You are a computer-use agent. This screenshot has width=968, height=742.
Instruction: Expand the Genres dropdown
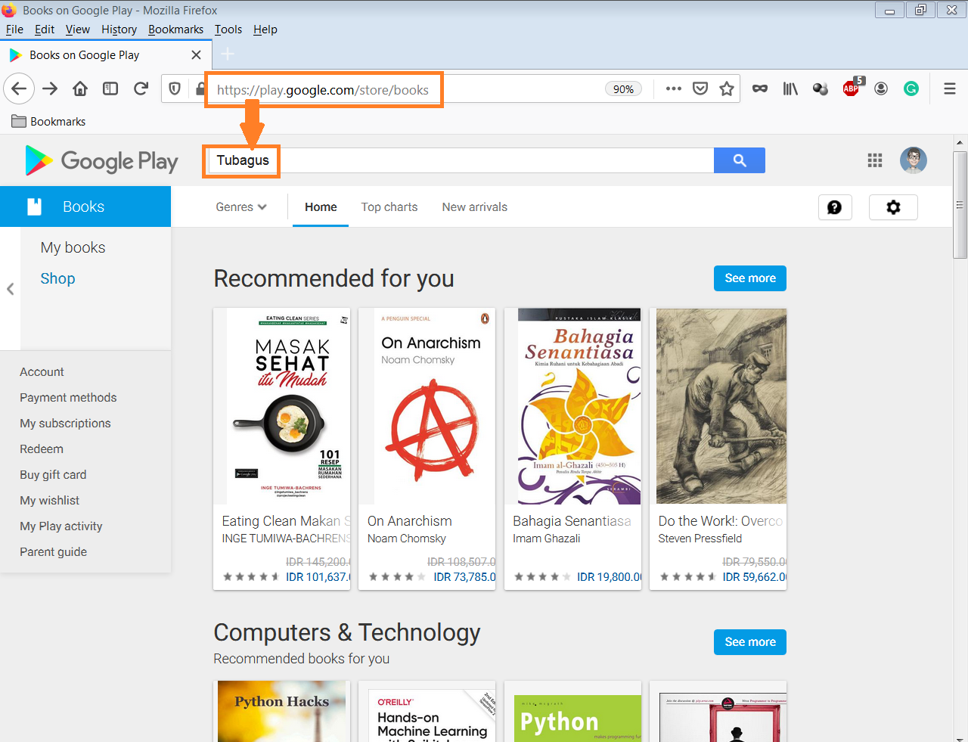(240, 207)
